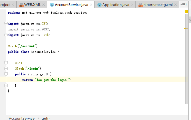Viewport: 191px width, 120px height.
Task: Click the fold end marker of get() method
Action: (6, 85)
